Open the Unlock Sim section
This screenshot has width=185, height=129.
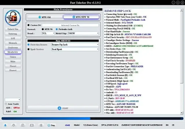pyautogui.click(x=13, y=29)
